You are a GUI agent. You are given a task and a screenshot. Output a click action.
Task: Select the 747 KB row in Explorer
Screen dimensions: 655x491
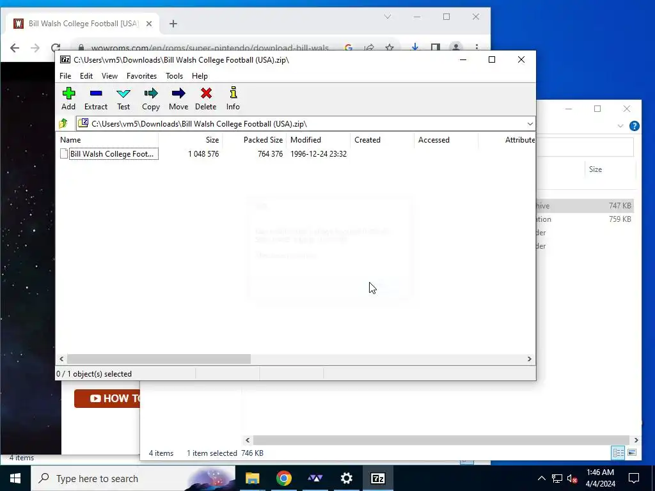tap(585, 205)
